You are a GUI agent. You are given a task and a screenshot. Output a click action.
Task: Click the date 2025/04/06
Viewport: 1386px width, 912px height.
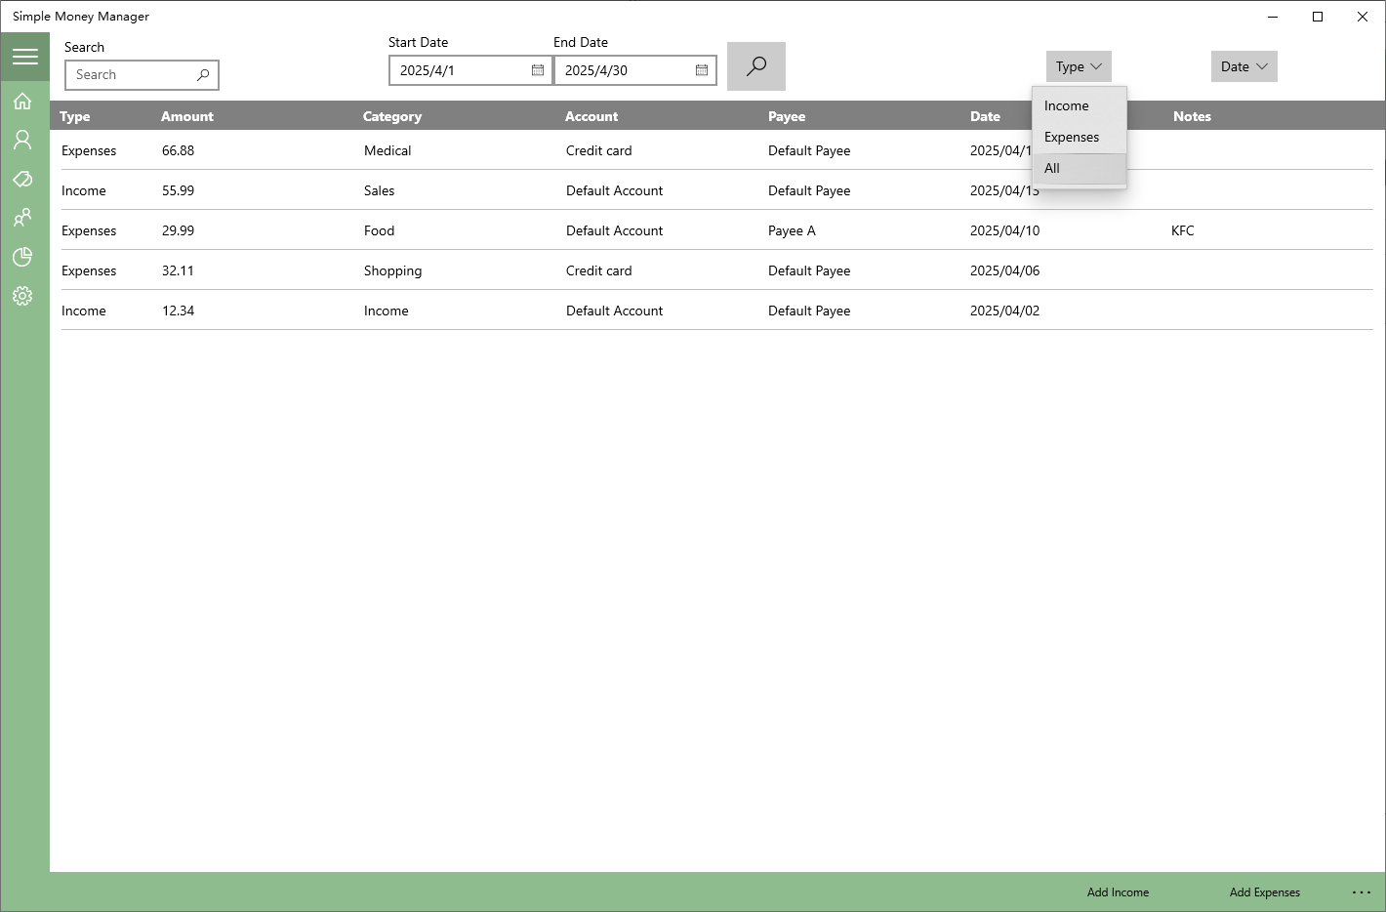coord(1005,270)
